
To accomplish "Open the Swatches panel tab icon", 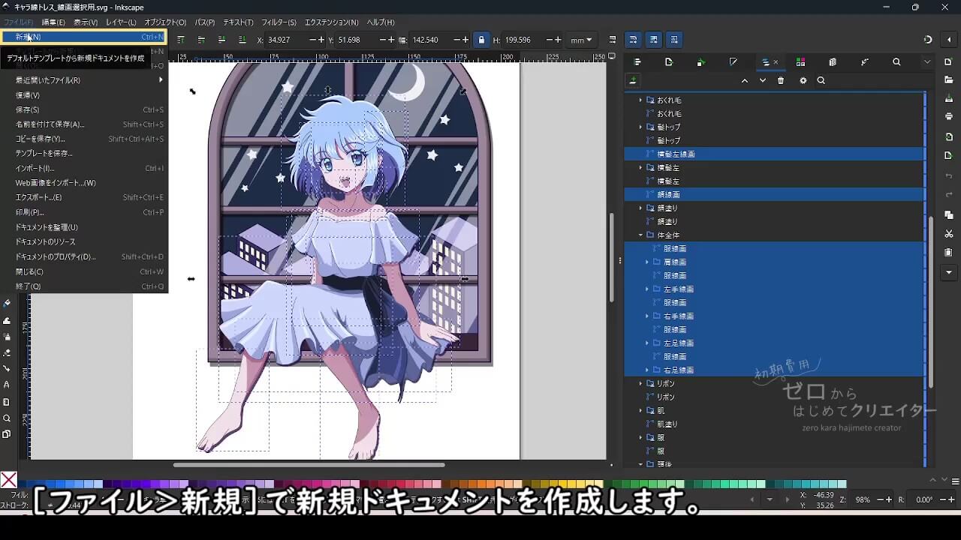I will pos(800,62).
